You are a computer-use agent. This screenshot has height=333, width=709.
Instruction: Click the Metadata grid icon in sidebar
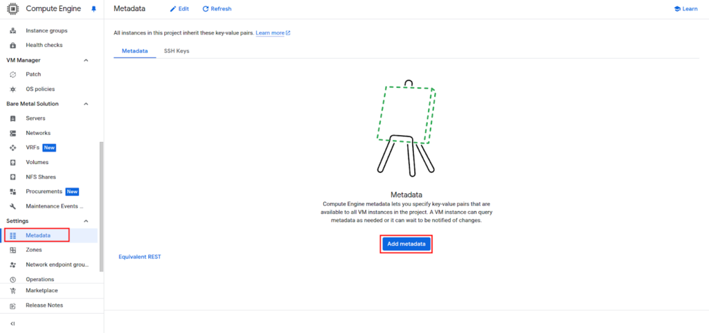tap(12, 235)
